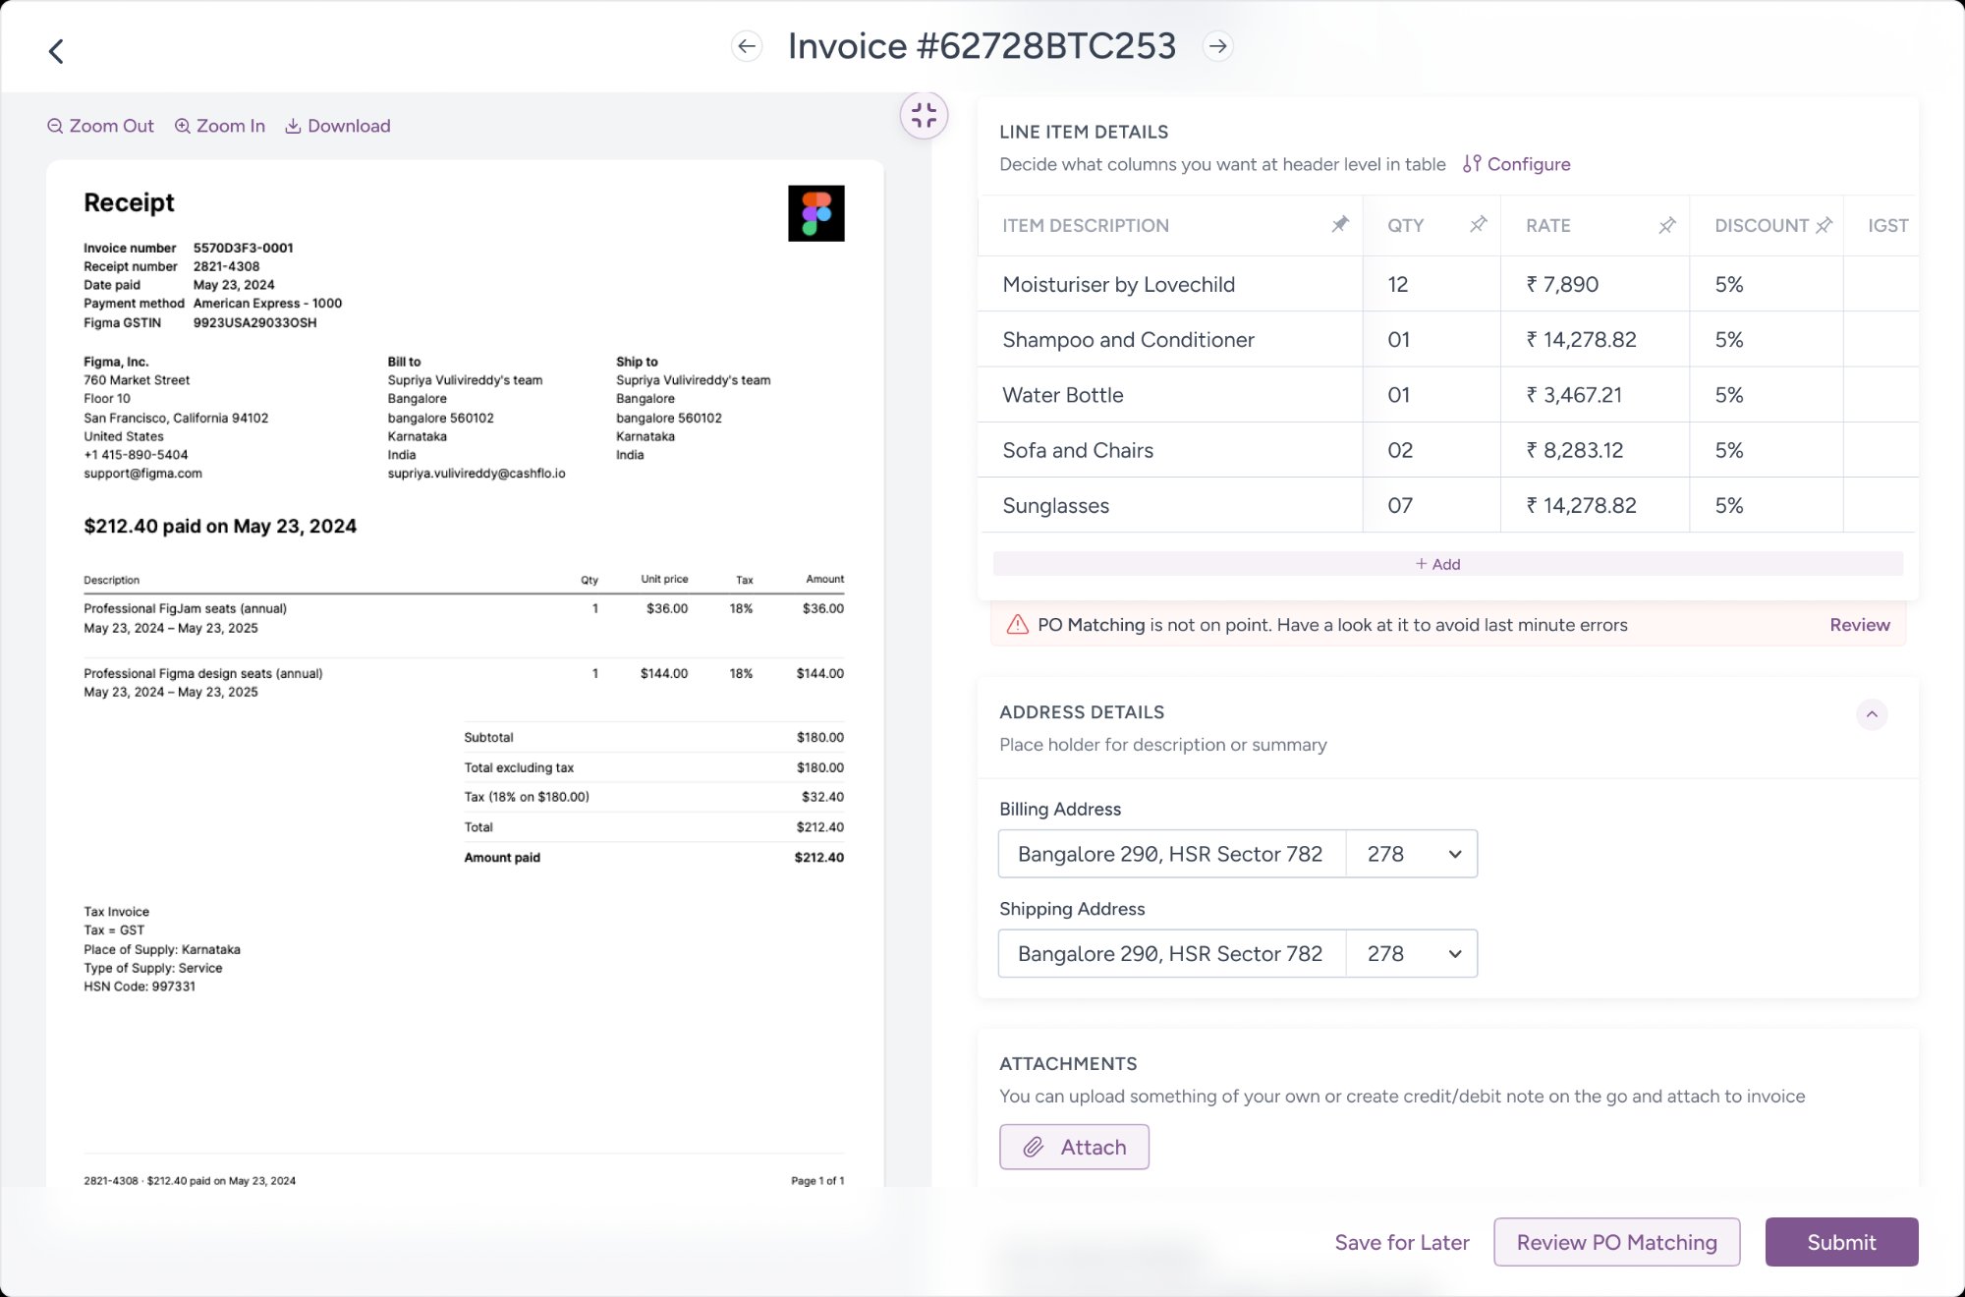Open Configure columns settings
1965x1297 pixels.
[1516, 164]
